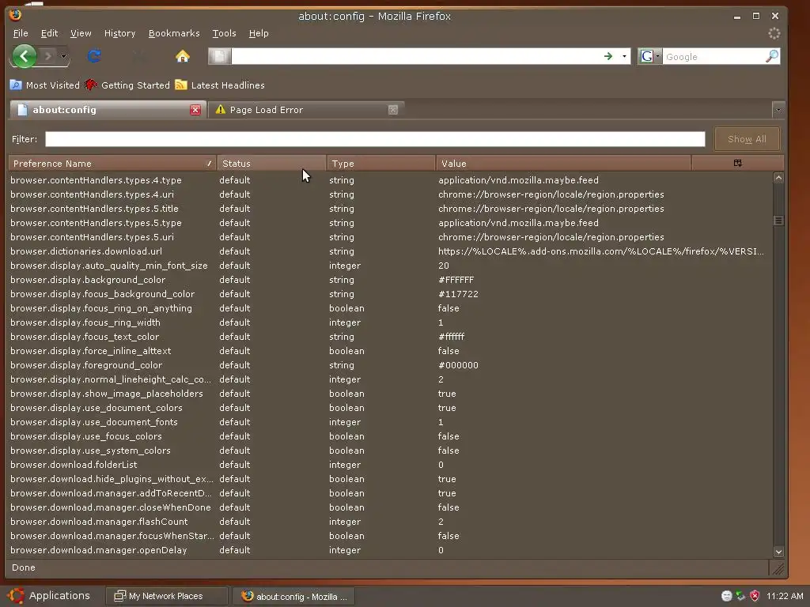Open the address bar history dropdown
Image resolution: width=810 pixels, height=607 pixels.
[x=624, y=56]
